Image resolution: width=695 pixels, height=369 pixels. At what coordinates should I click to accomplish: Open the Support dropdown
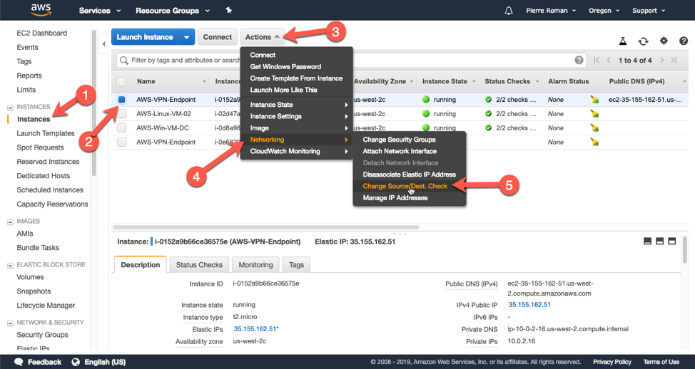tap(649, 11)
